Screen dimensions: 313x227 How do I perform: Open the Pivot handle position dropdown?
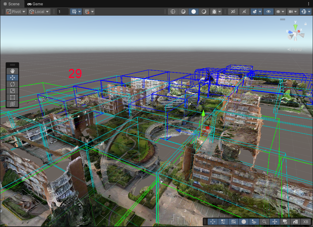(16, 12)
